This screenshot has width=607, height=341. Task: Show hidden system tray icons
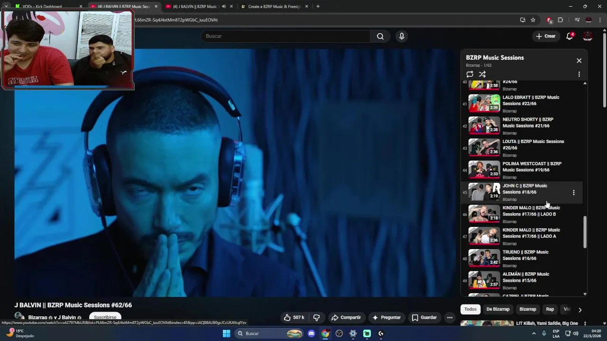coord(534,333)
